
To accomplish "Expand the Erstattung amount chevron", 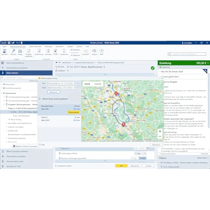I will [x=208, y=63].
